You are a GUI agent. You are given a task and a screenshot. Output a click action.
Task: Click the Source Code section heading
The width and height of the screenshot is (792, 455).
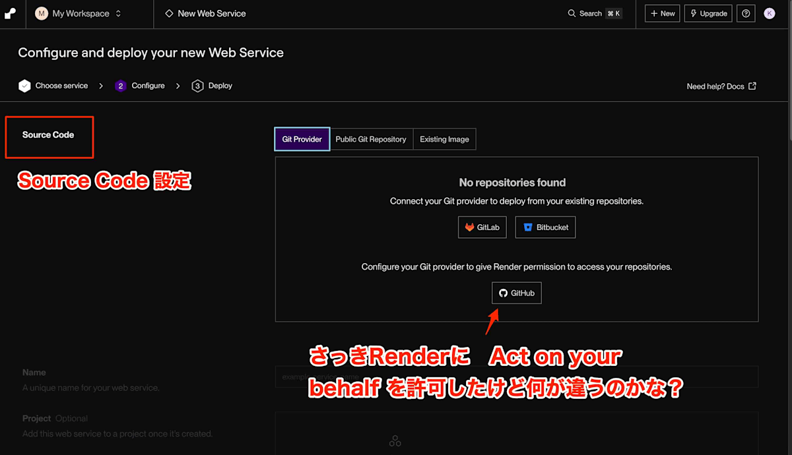48,135
